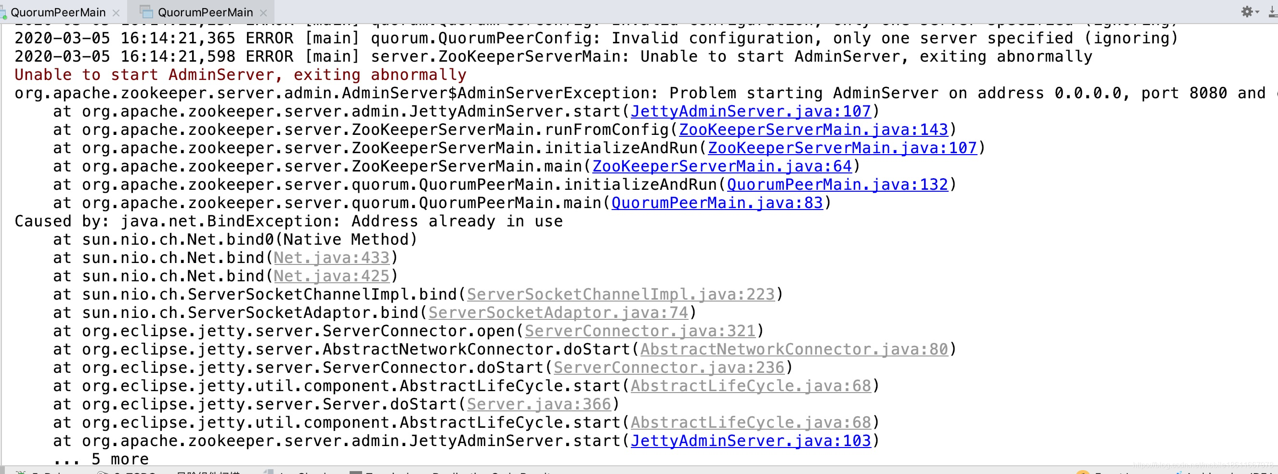Viewport: 1278px width, 474px height.
Task: Open JettyAdminServer.java:107 link
Action: pyautogui.click(x=751, y=111)
